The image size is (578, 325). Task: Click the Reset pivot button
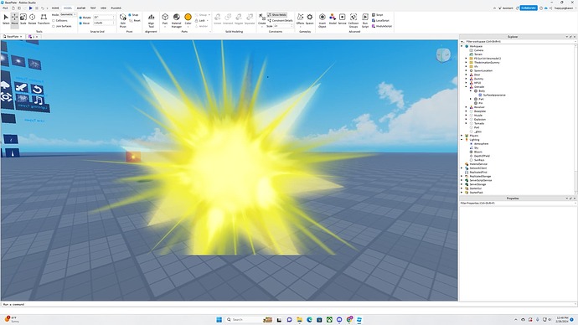[x=135, y=21]
